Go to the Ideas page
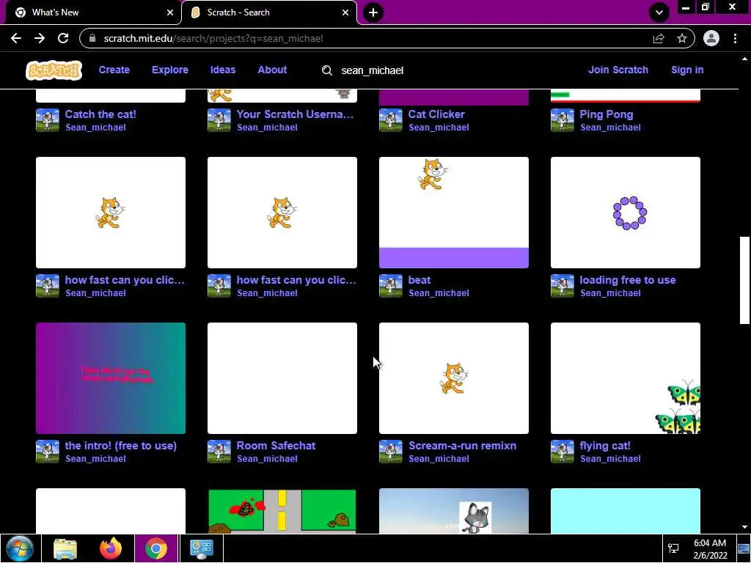This screenshot has width=751, height=563. pyautogui.click(x=223, y=70)
